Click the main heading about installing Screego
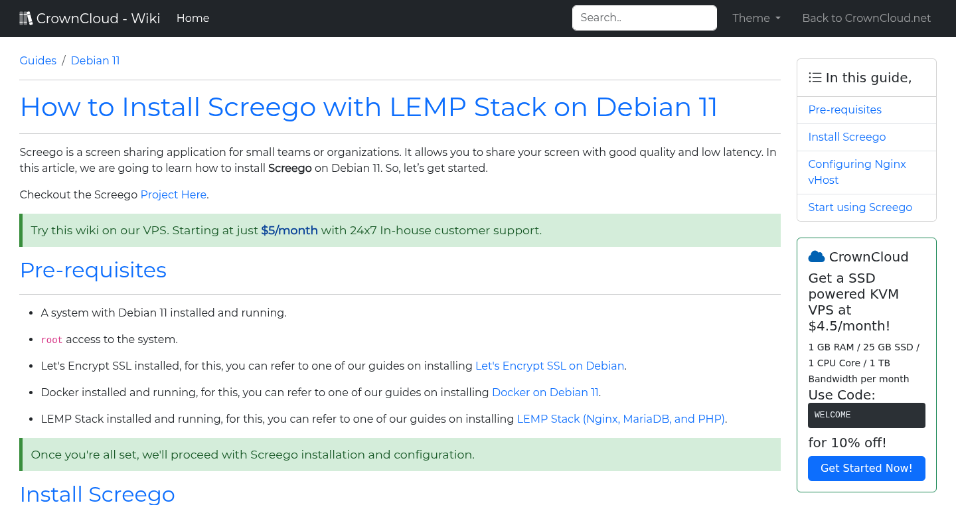This screenshot has height=505, width=956. click(x=369, y=108)
